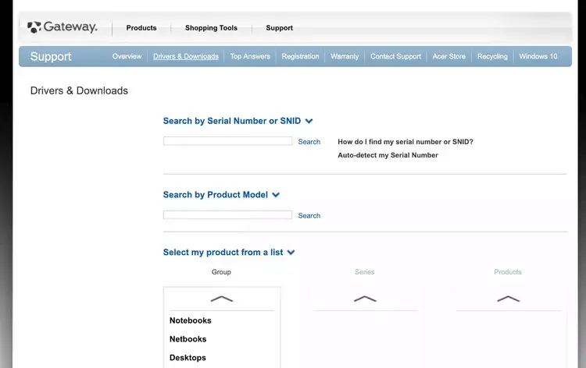This screenshot has width=586, height=368.
Task: Click the Group column label
Action: point(221,272)
